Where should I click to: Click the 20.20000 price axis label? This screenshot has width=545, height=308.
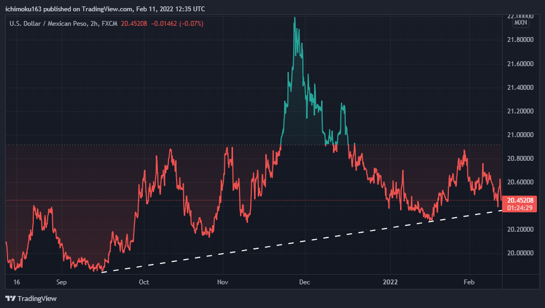coord(520,230)
